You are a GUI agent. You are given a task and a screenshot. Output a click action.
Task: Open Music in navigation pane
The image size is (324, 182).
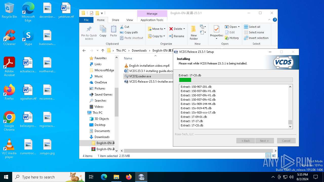[x=99, y=76]
